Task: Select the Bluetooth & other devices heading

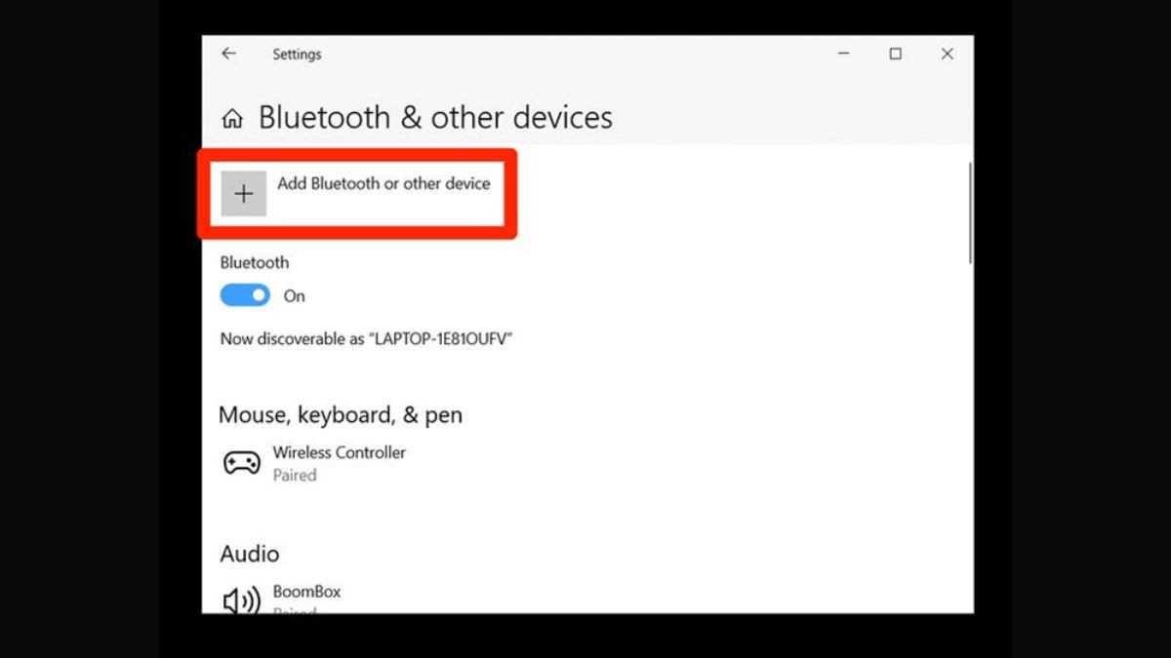Action: pyautogui.click(x=435, y=117)
